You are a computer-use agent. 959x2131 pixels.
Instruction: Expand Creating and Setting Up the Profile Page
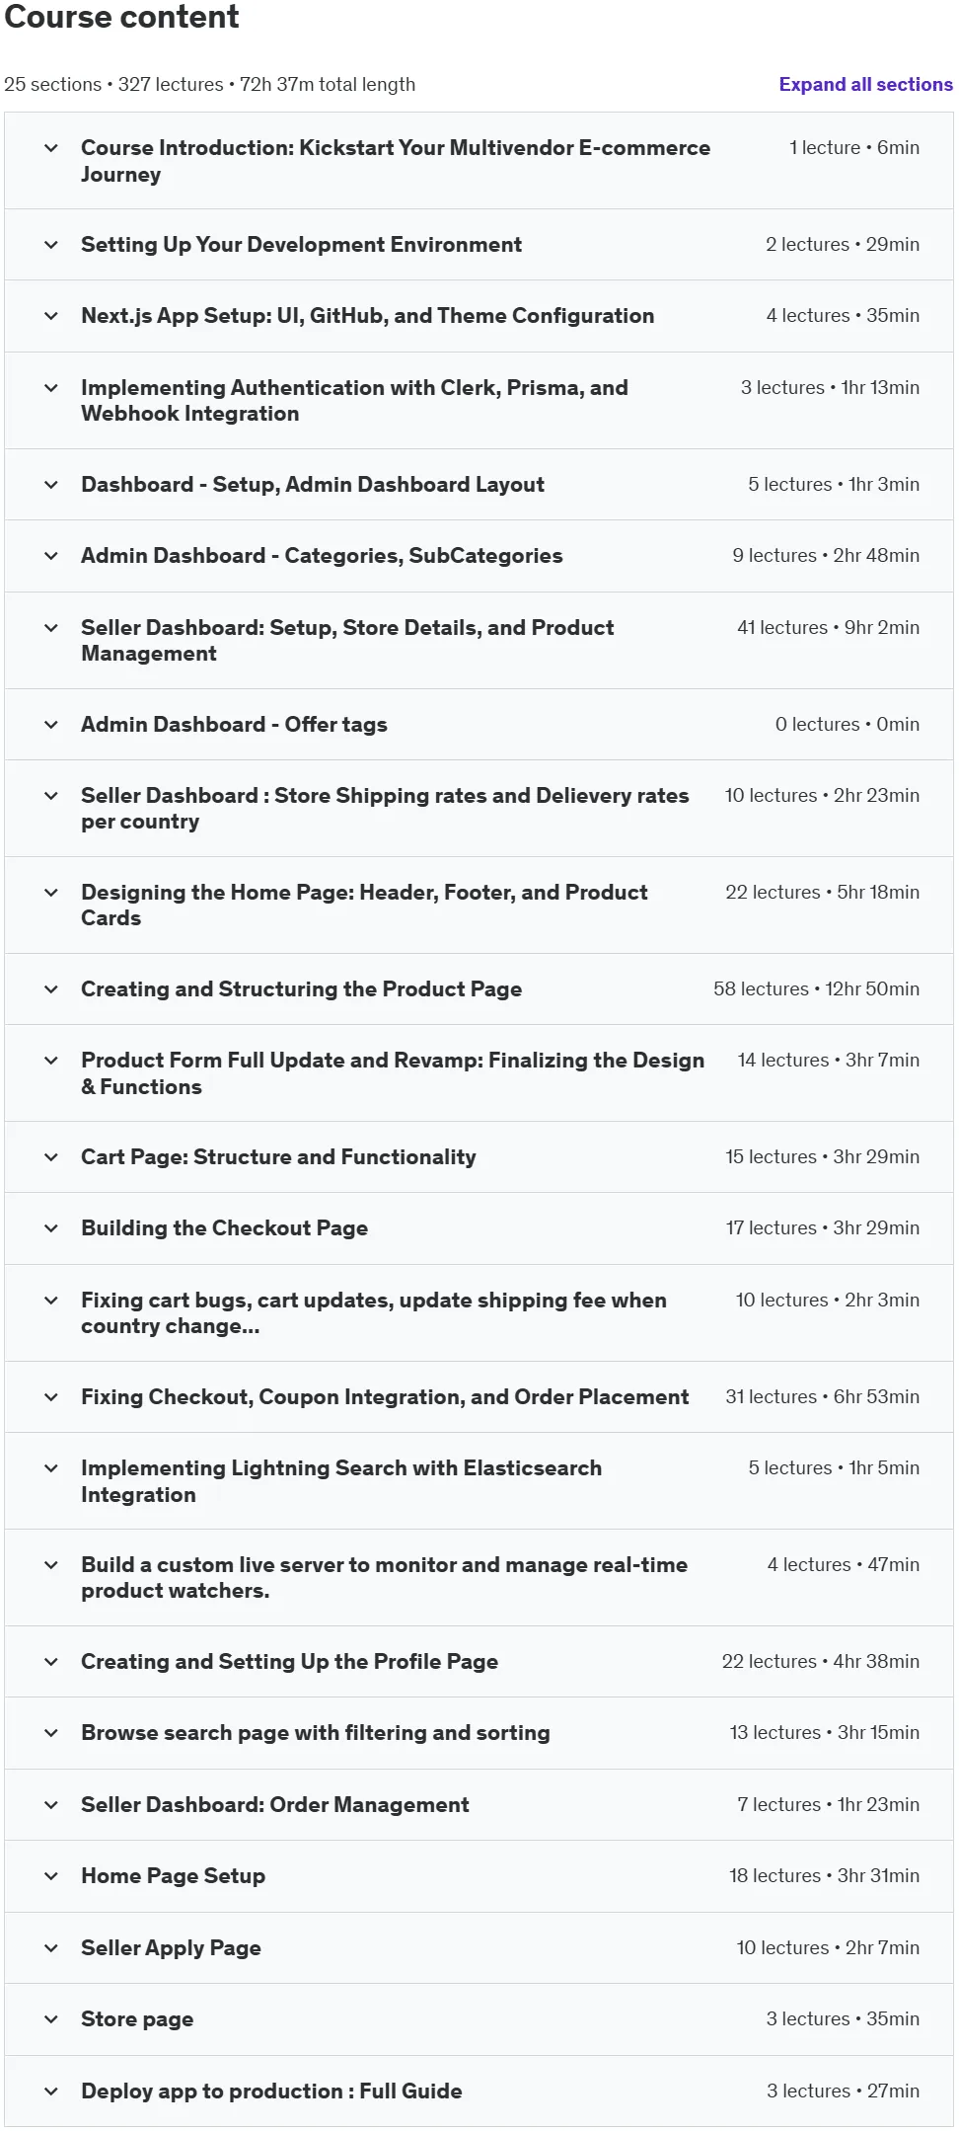pos(479,1662)
